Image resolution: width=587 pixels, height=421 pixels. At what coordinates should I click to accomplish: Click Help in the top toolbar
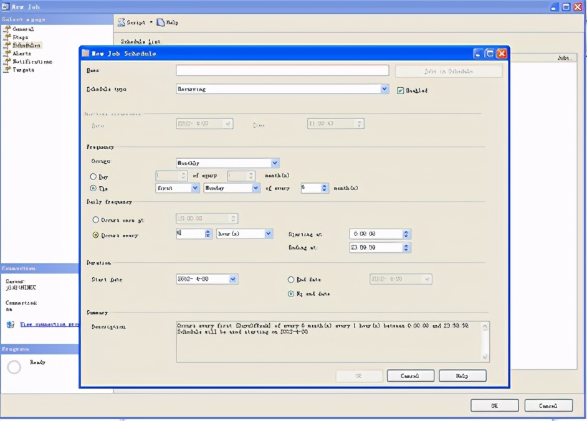[167, 22]
